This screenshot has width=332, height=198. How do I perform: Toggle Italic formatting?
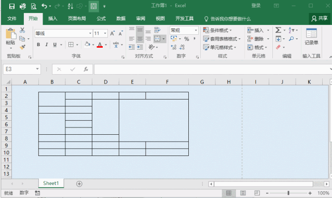click(46, 45)
